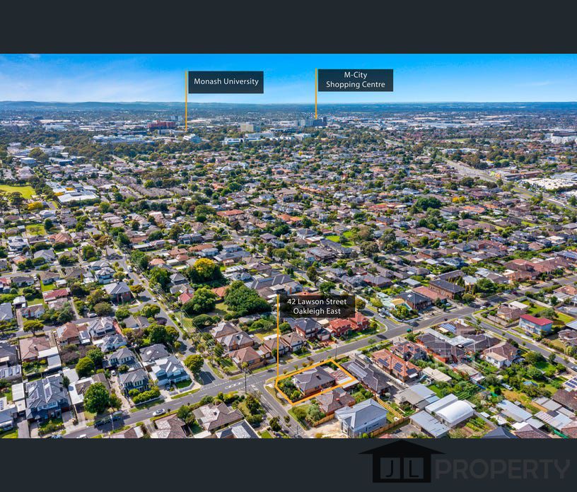Viewport: 577px width, 492px height.
Task: Select the 42 Lawson Street address label
Action: [317, 306]
